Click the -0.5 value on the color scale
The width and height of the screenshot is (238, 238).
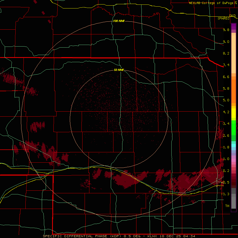point(225,182)
